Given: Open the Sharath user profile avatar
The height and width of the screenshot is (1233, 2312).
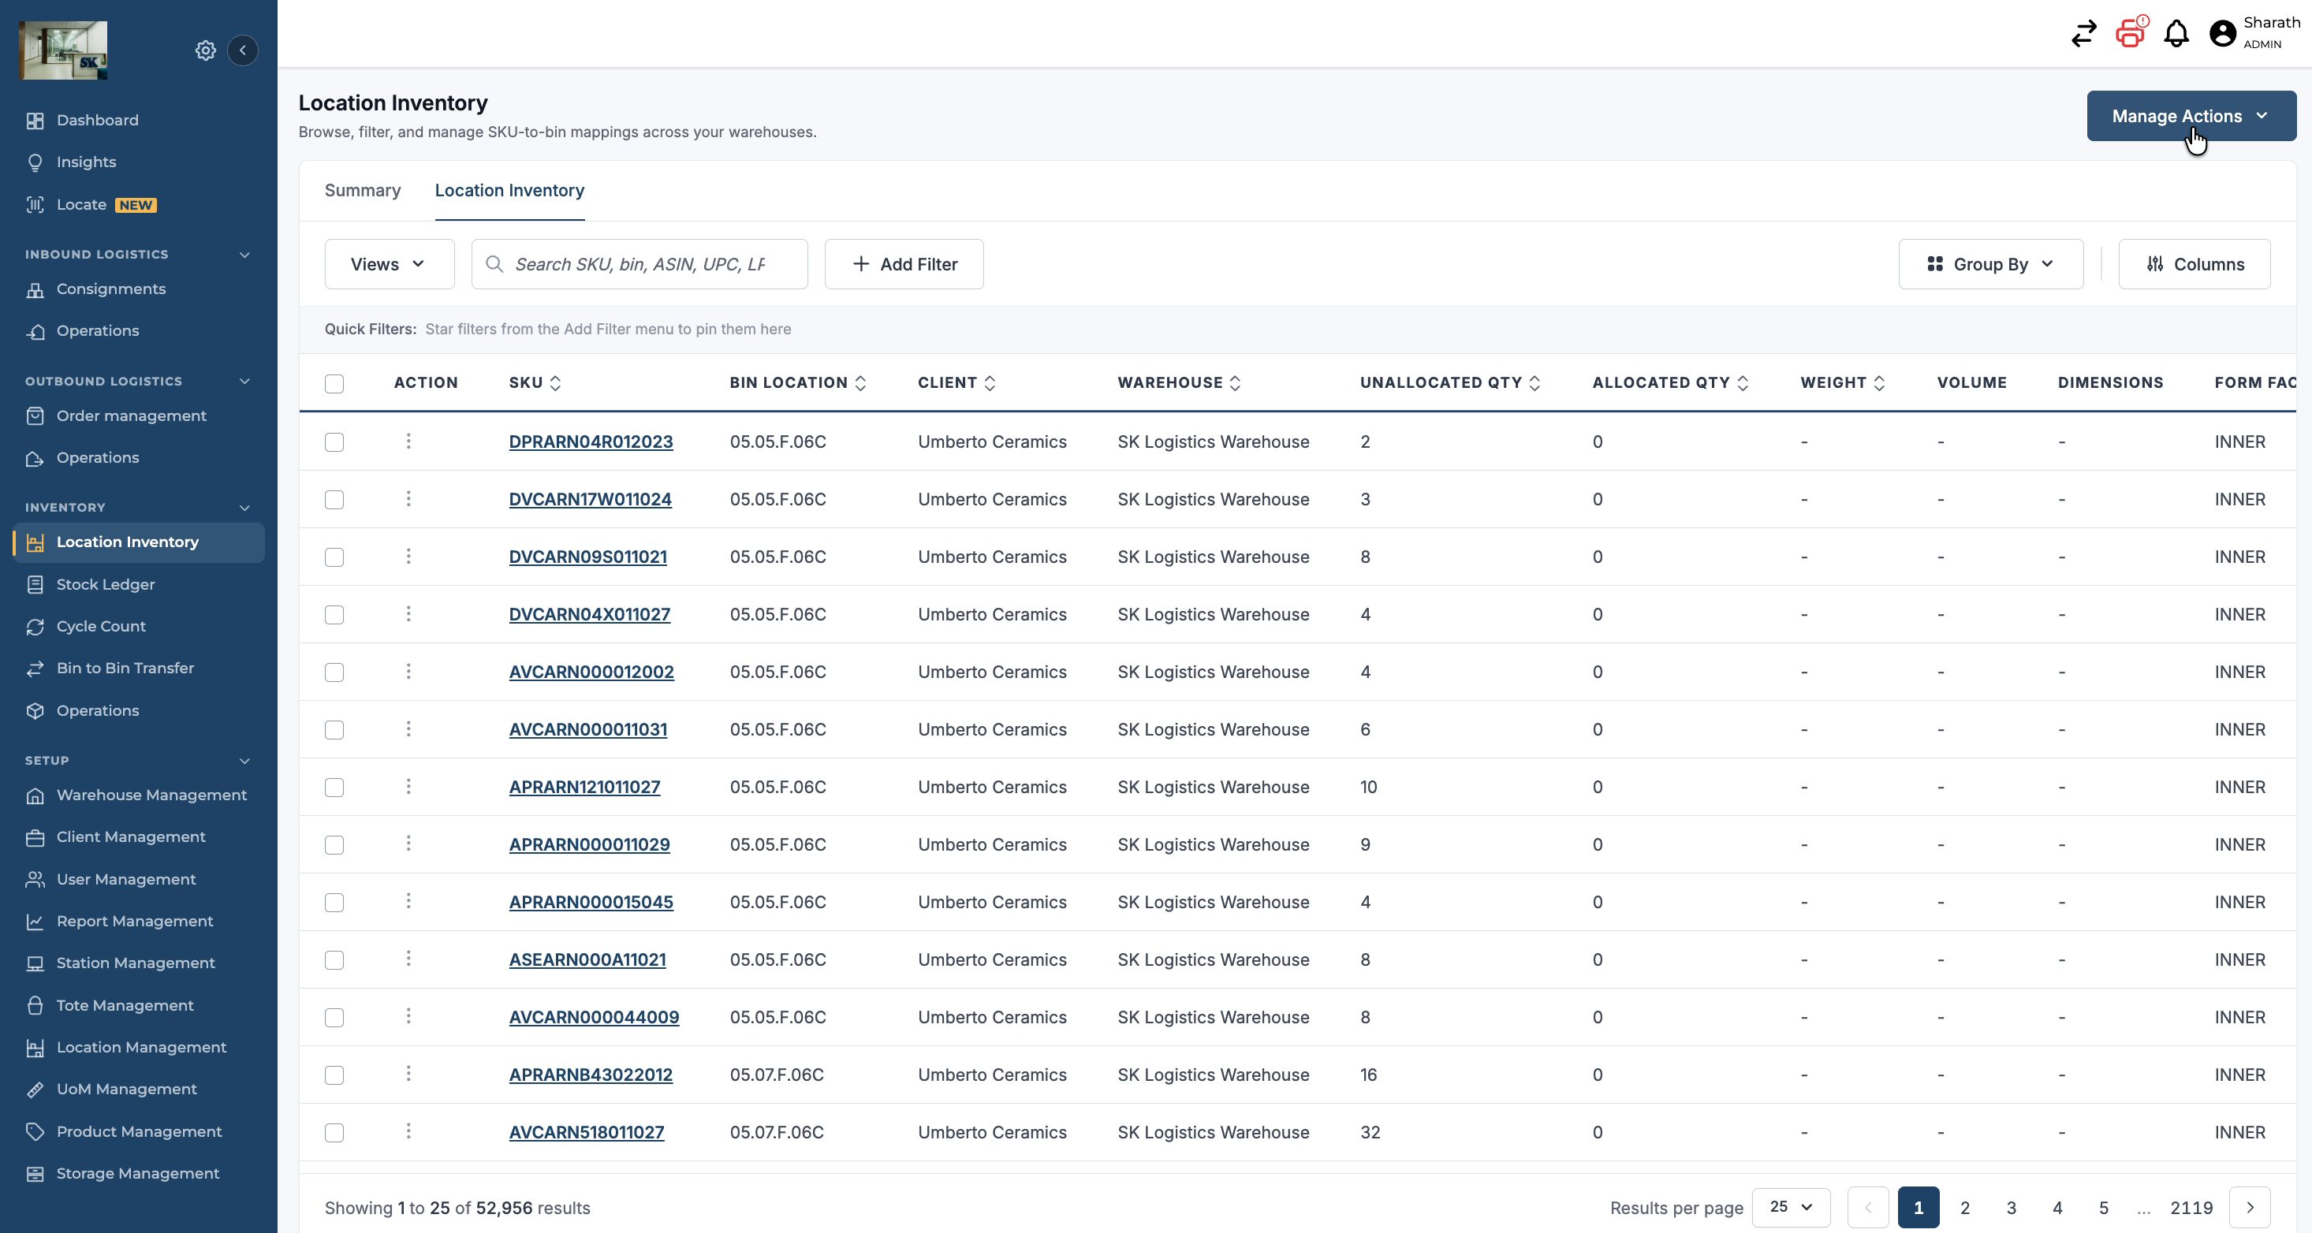Looking at the screenshot, I should (x=2222, y=34).
